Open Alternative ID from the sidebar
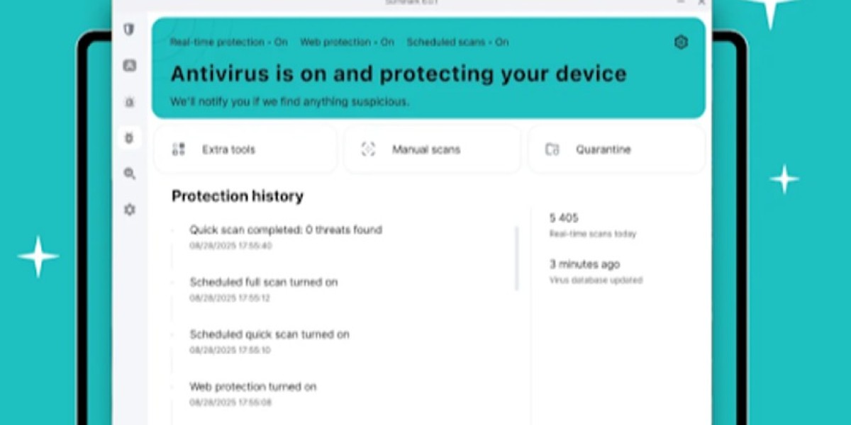 pyautogui.click(x=129, y=66)
